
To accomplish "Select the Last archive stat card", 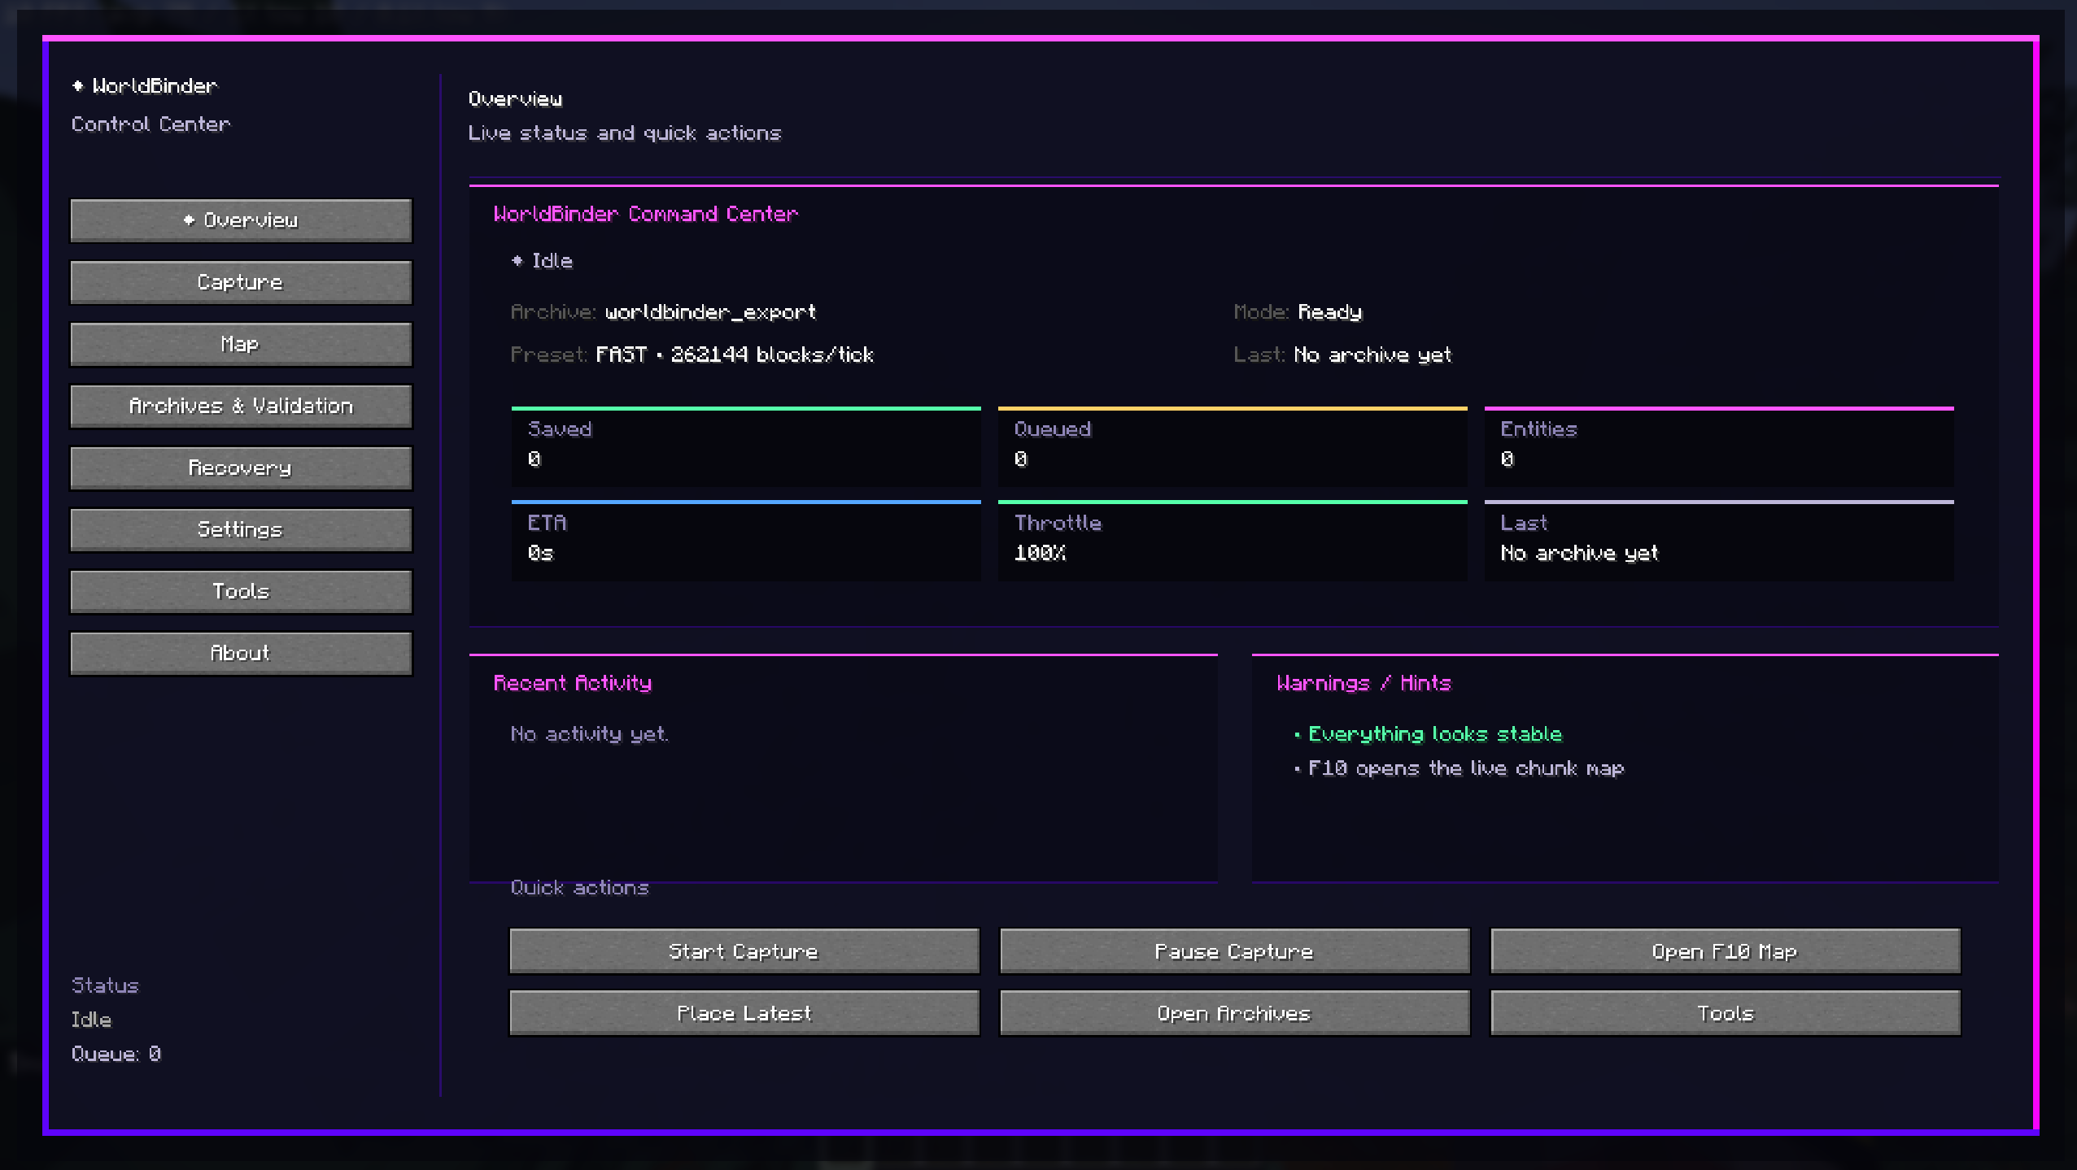I will click(x=1719, y=540).
